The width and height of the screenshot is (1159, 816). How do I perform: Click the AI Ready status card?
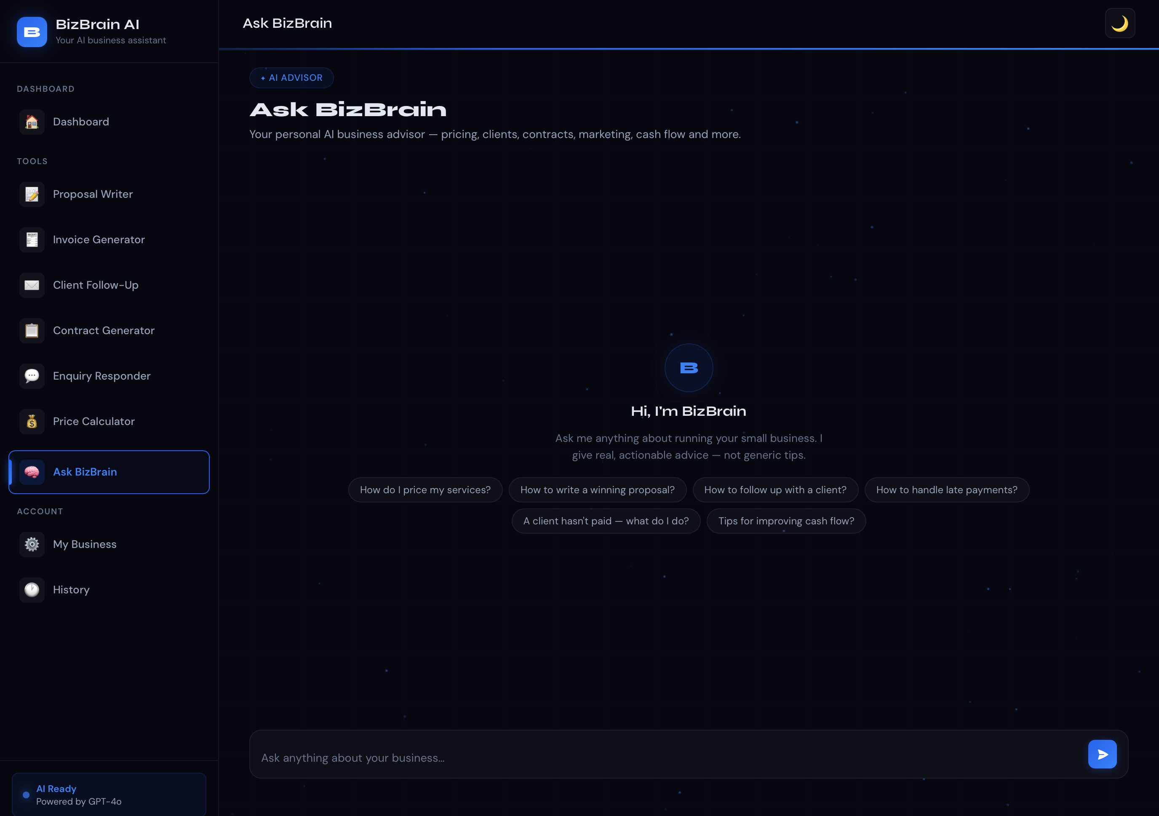tap(109, 794)
